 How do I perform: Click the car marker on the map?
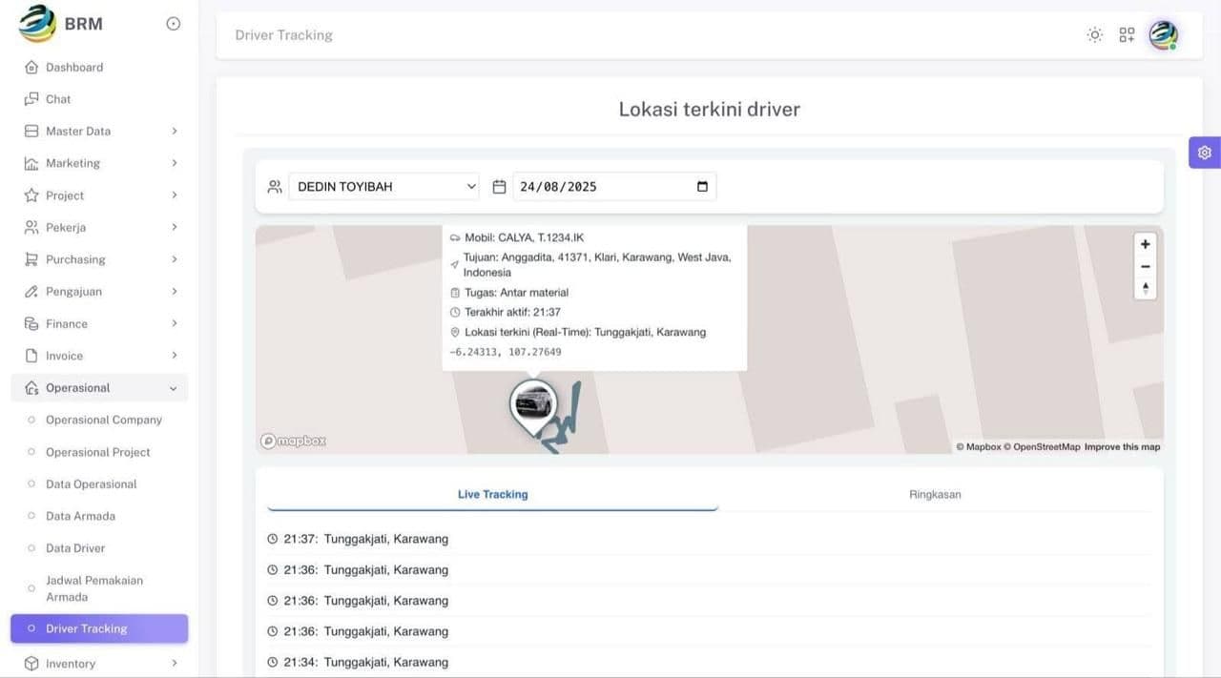coord(533,405)
